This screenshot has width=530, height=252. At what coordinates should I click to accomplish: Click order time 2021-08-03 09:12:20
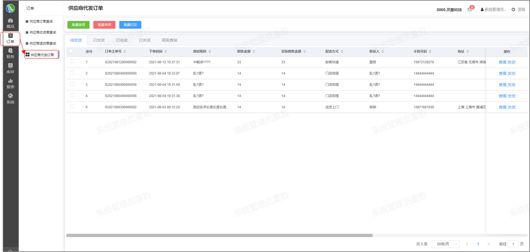pyautogui.click(x=164, y=107)
